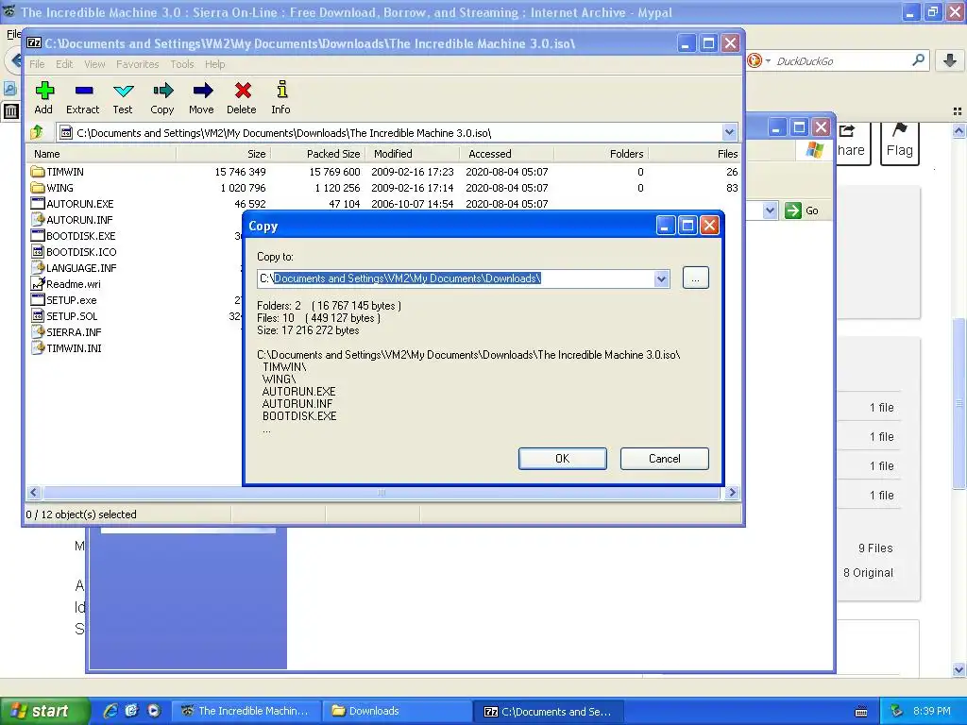Click the Add toolbar icon in 7-Zip
Image resolution: width=967 pixels, height=725 pixels.
coord(43,91)
